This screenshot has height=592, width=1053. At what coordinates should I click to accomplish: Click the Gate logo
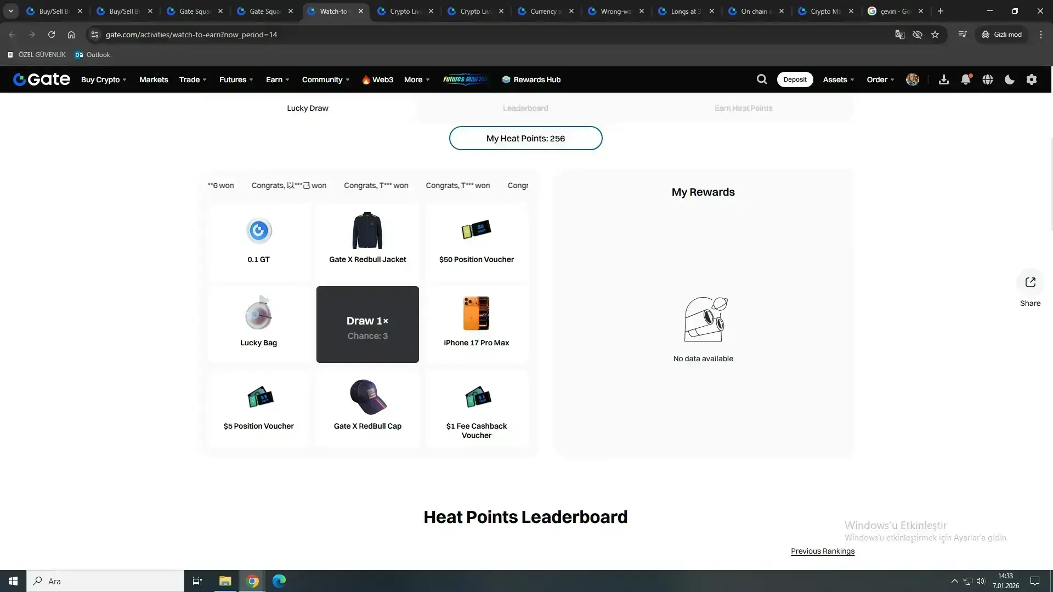(x=42, y=79)
